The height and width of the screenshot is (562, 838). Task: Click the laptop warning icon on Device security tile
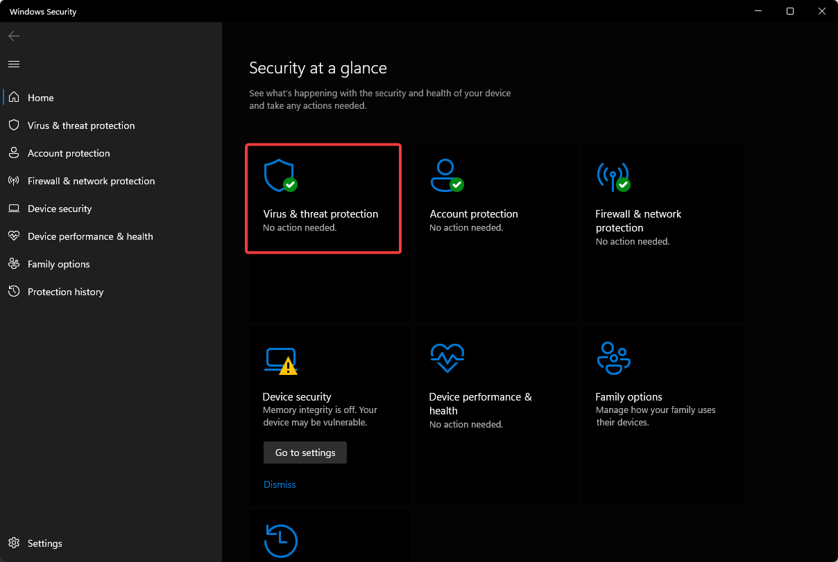[x=280, y=361]
